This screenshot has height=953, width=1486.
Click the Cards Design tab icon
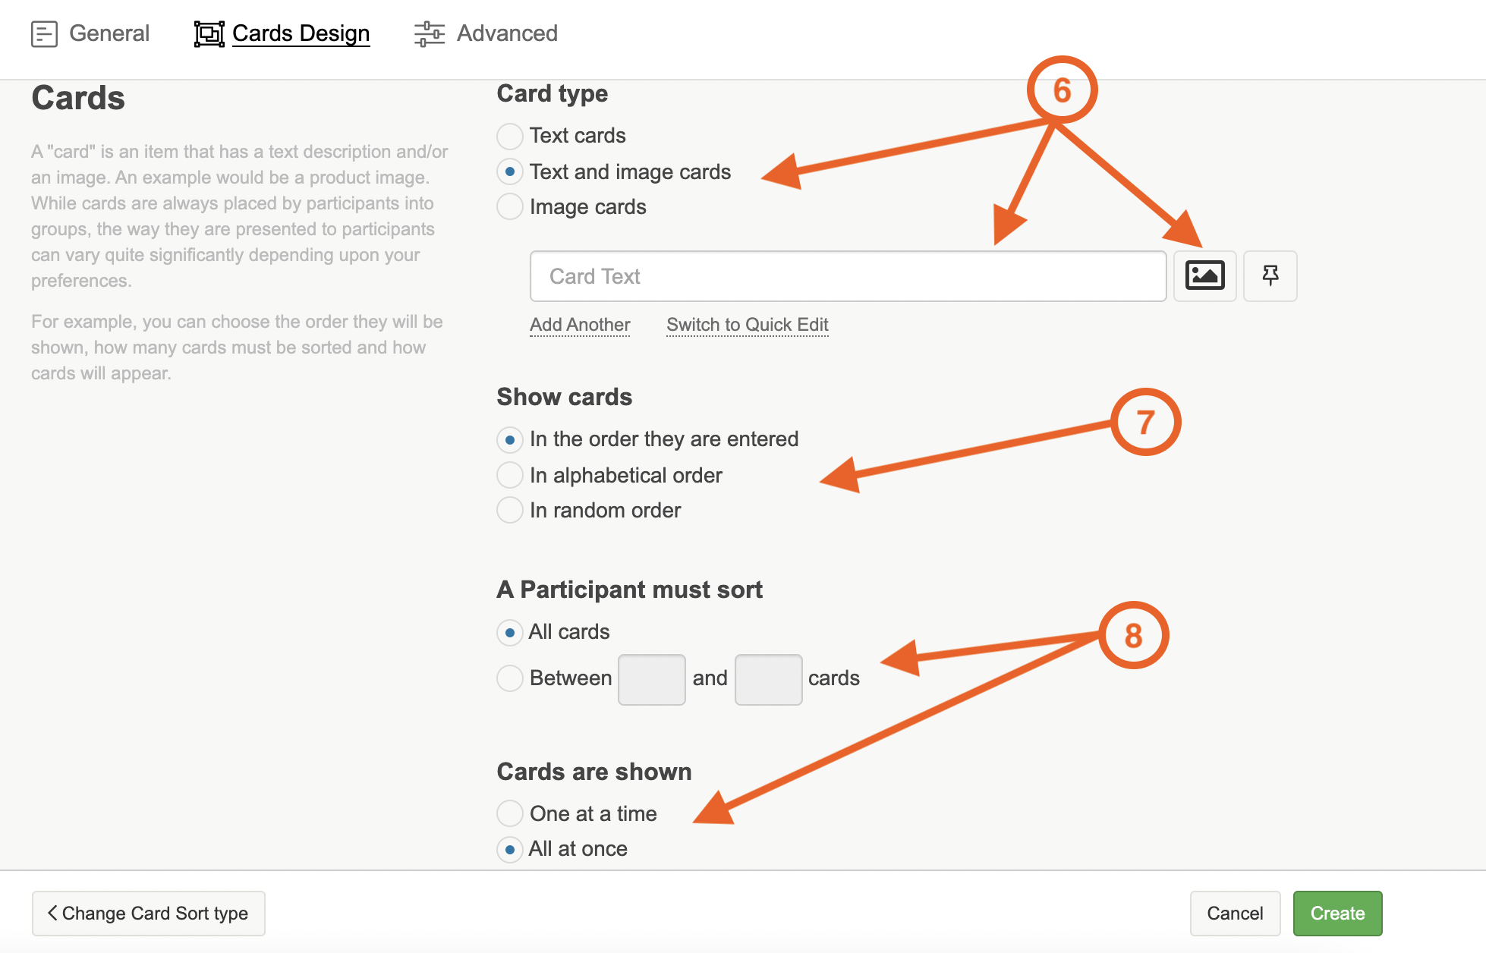209,34
